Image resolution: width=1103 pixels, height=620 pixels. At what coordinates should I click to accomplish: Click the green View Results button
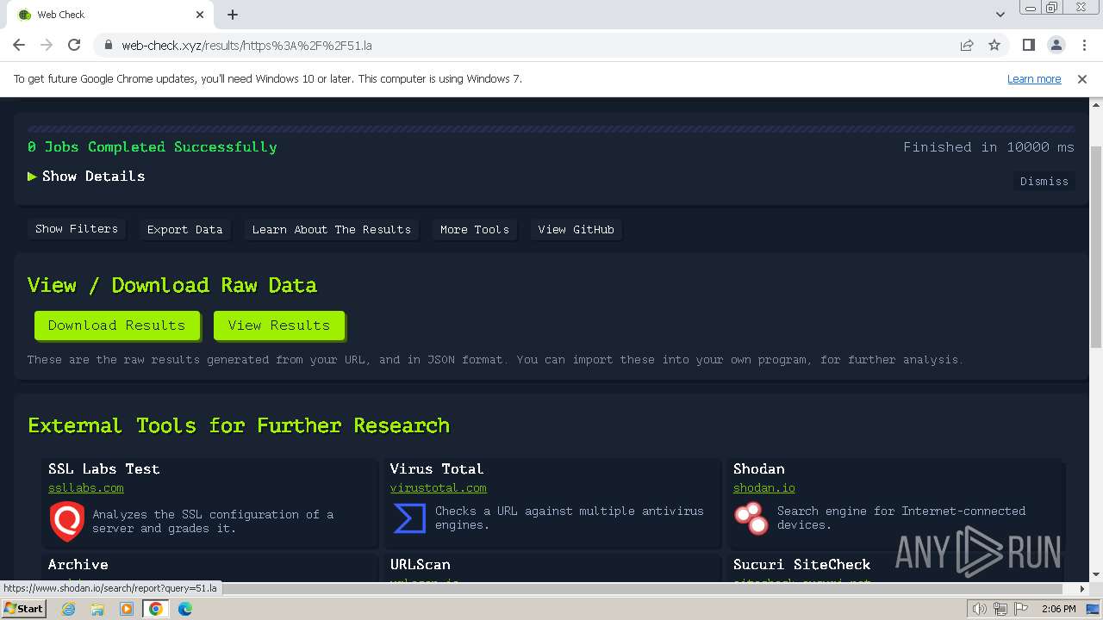click(278, 325)
